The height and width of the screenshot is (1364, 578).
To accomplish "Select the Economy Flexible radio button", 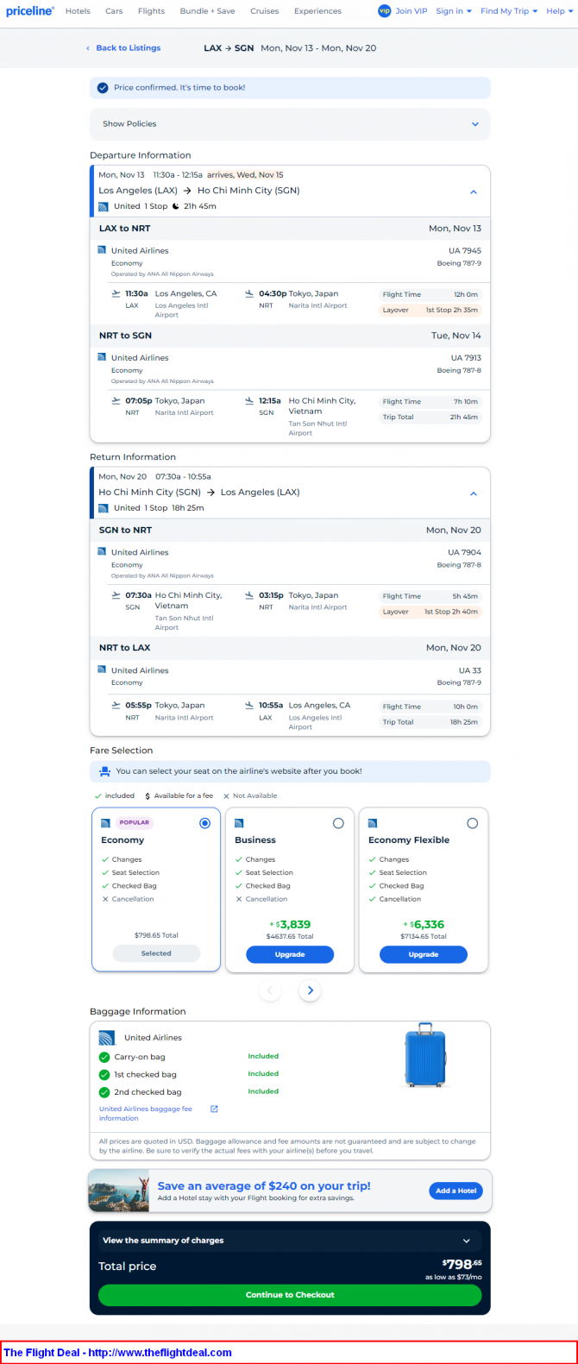I will 472,823.
